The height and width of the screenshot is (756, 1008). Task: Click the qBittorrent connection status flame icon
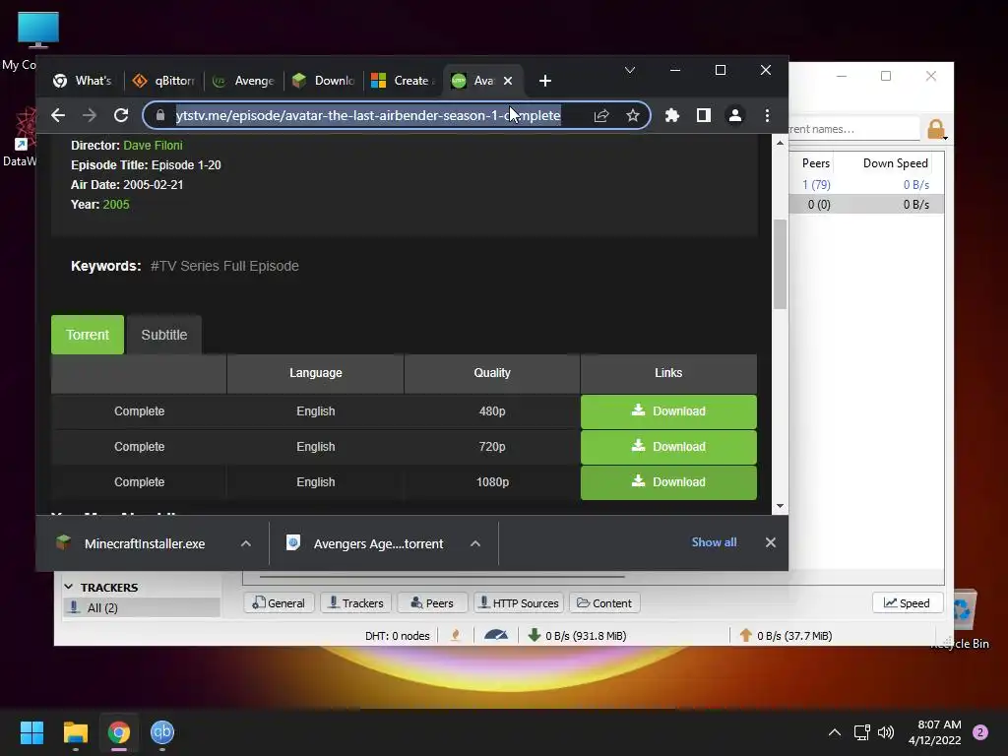point(455,636)
